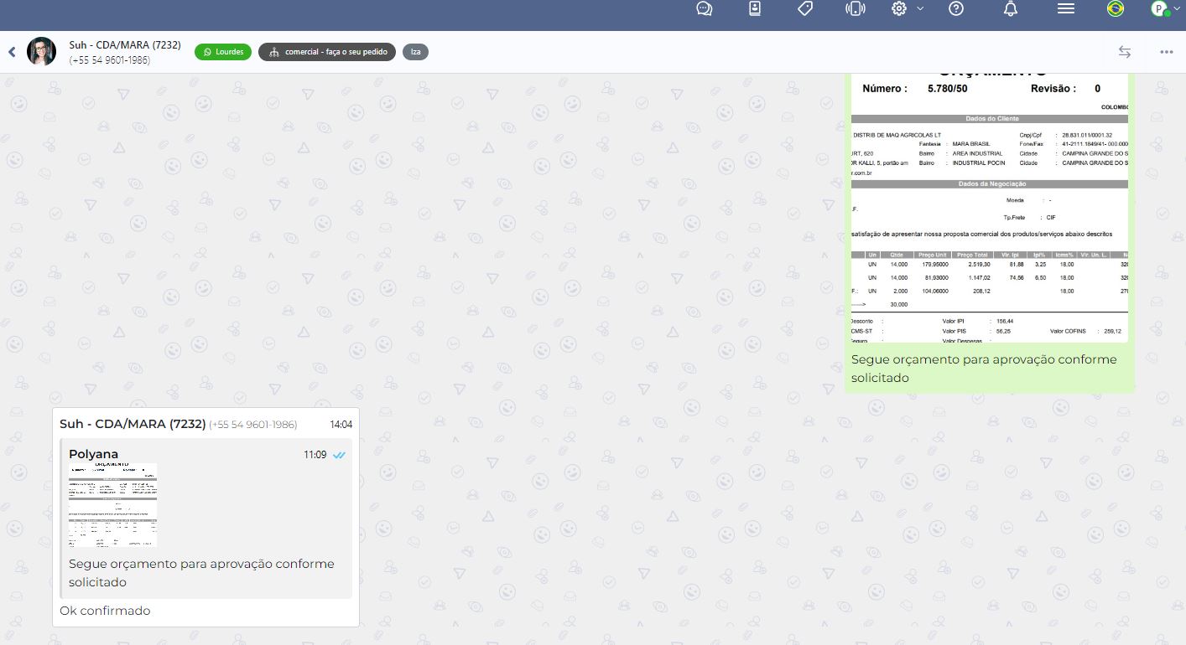Go back using the left chevron
This screenshot has width=1186, height=645.
(12, 52)
